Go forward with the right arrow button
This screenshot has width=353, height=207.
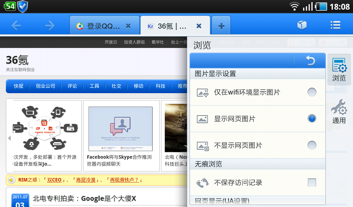50,26
